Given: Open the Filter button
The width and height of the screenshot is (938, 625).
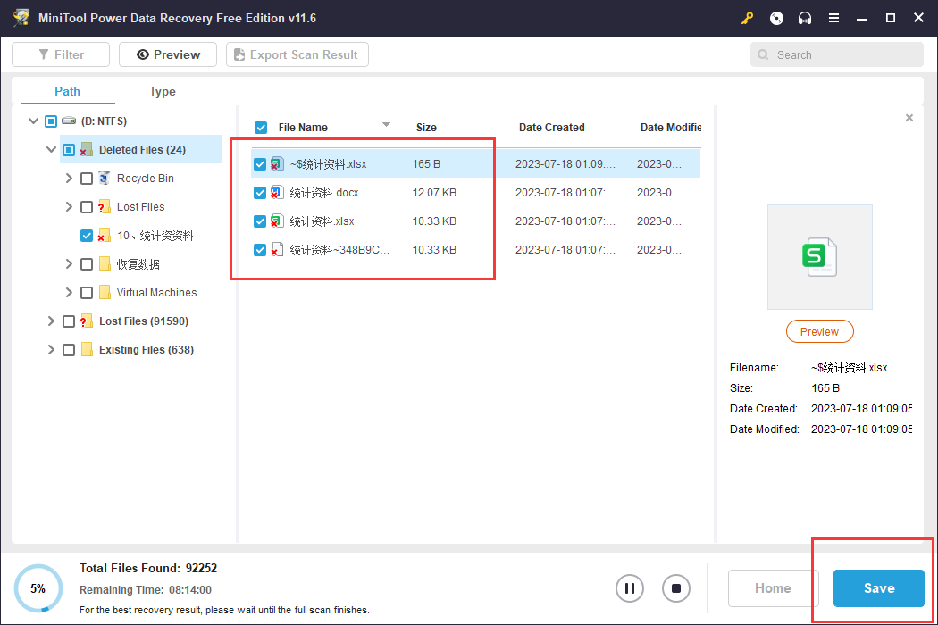Looking at the screenshot, I should point(61,54).
